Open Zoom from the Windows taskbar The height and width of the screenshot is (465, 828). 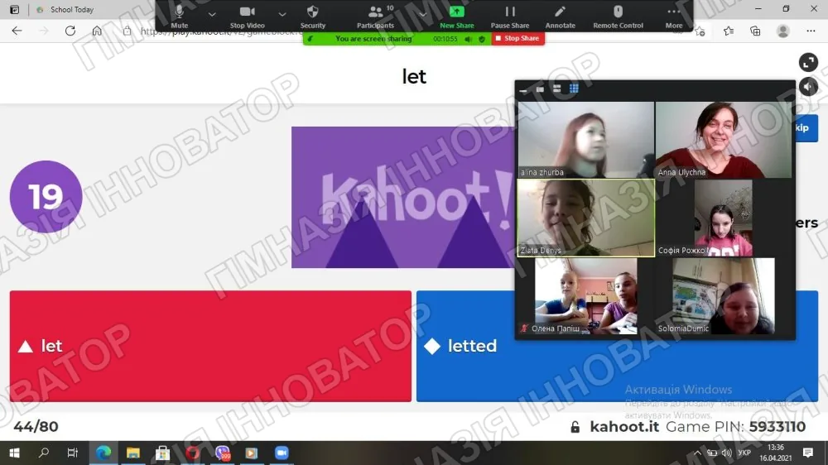click(x=282, y=453)
